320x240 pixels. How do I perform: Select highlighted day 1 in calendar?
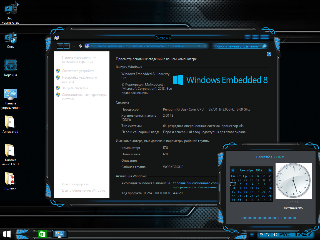[233, 184]
